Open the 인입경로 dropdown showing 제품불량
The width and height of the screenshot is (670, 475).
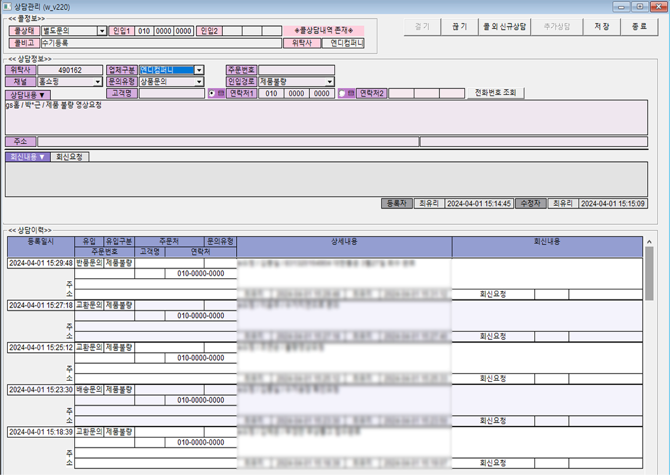(x=329, y=82)
